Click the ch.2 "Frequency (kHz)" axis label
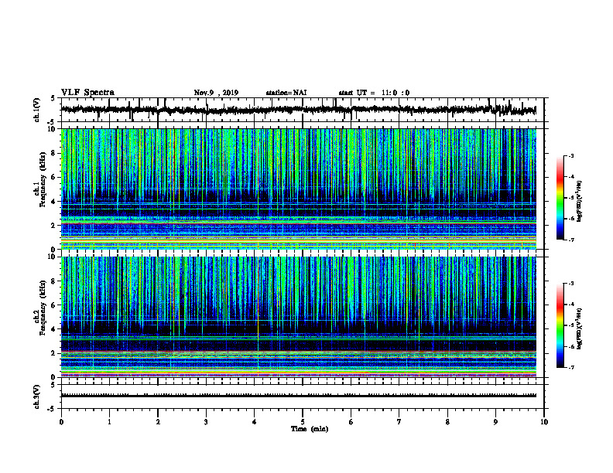 43,308
